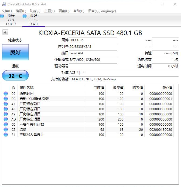Click status orb of attribute F1 row
181x187 pixels.
pos(6,135)
